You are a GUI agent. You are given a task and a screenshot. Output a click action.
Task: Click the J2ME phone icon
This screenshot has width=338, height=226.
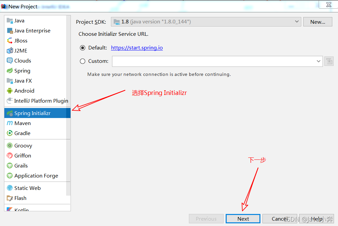pos(10,51)
